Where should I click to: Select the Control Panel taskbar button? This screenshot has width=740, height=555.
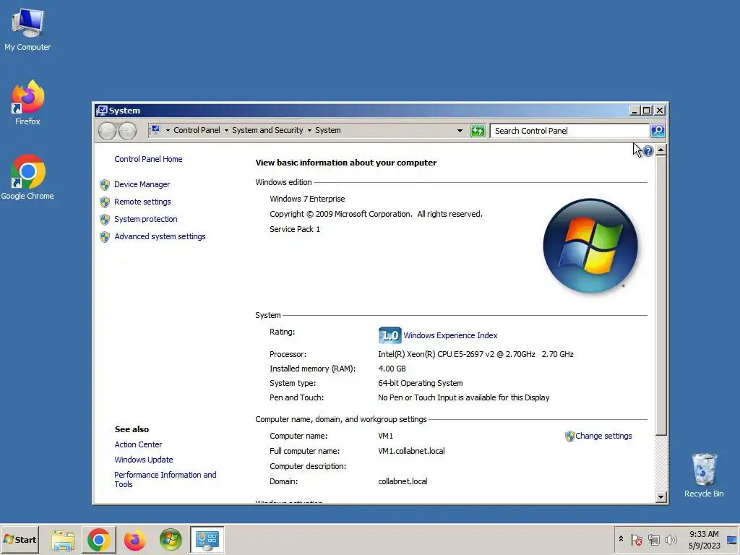click(x=207, y=540)
